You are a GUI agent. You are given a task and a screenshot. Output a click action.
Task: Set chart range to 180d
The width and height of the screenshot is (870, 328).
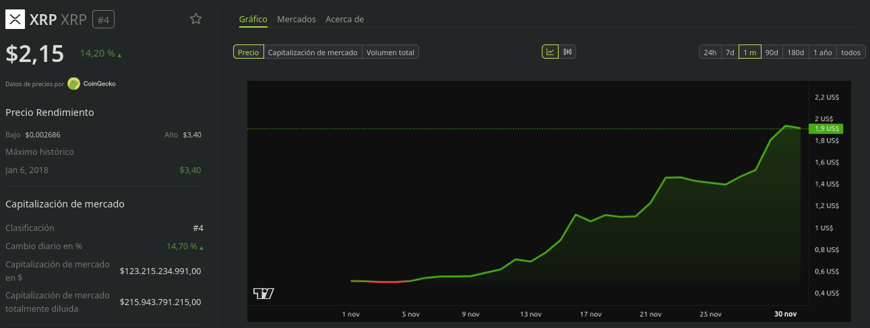click(x=796, y=52)
